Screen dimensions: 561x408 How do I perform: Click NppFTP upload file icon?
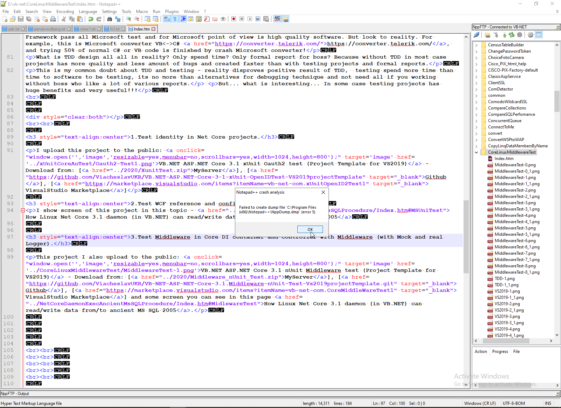coord(505,35)
